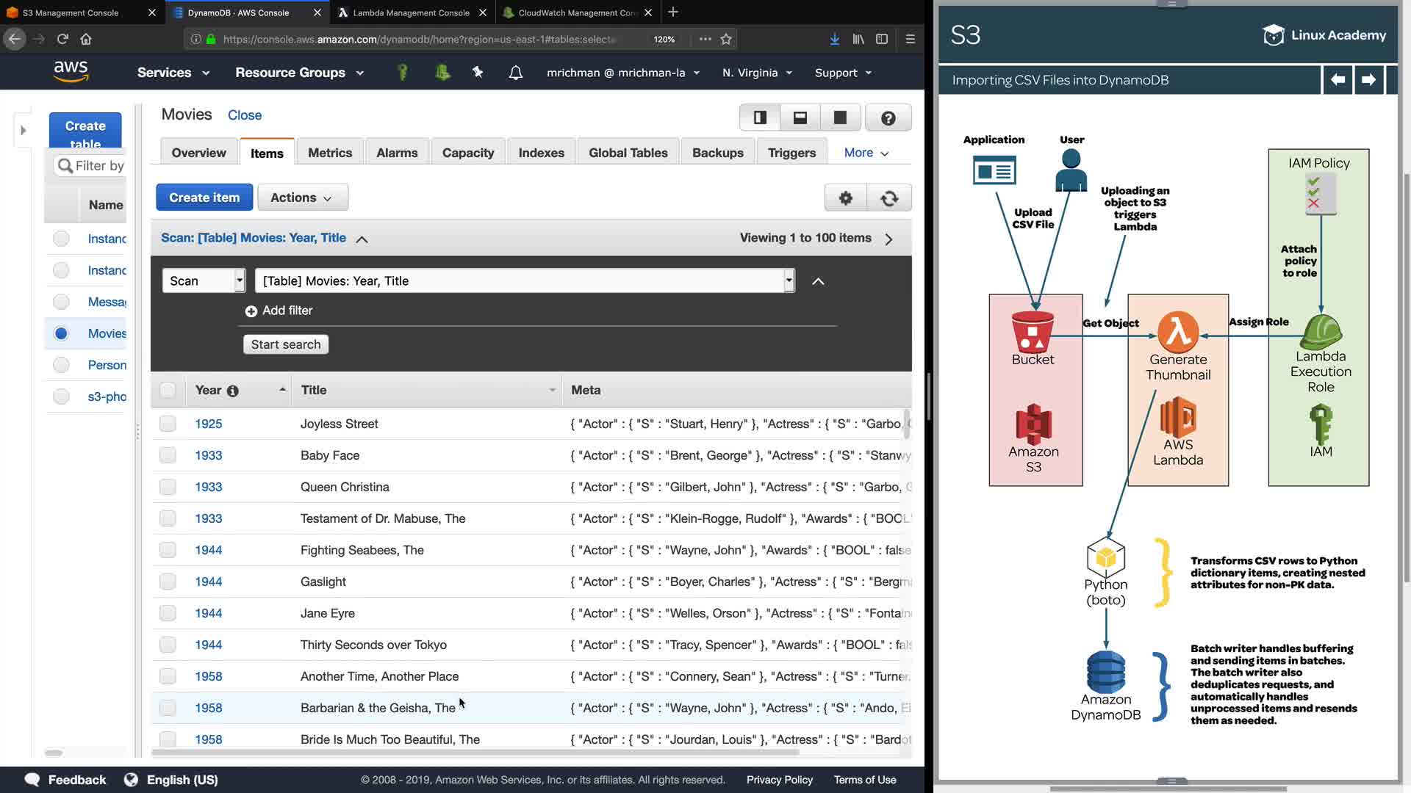Switch to the Indexes tab

click(x=541, y=153)
